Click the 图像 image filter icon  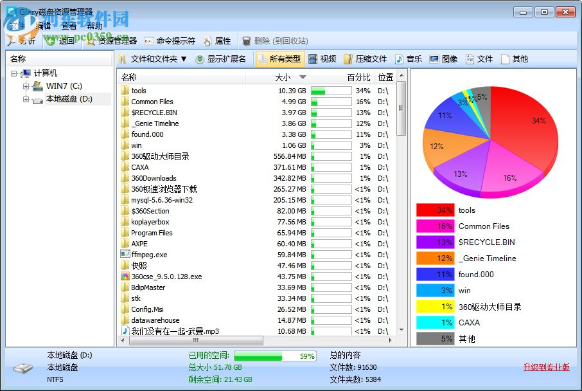point(443,59)
